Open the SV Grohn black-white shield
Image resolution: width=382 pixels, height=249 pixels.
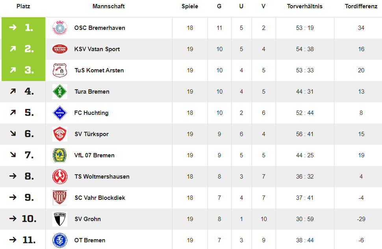60,219
